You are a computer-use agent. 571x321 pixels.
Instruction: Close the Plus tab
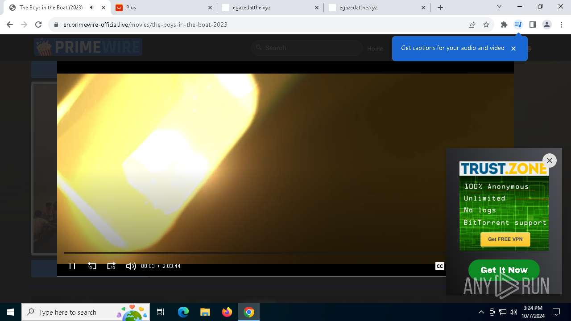tap(210, 8)
